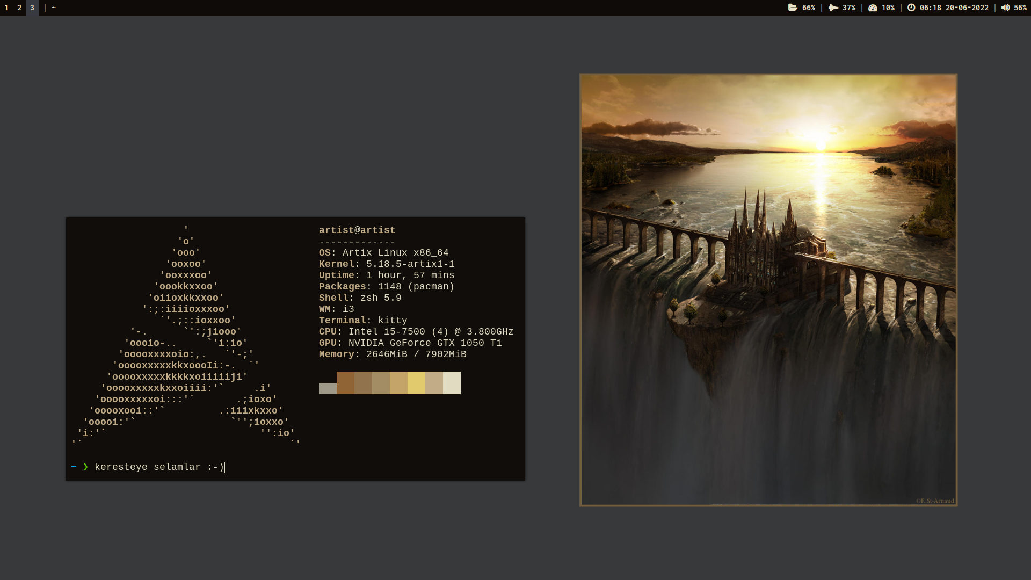Viewport: 1031px width, 580px height.
Task: Click the bright yellow color block
Action: (416, 383)
